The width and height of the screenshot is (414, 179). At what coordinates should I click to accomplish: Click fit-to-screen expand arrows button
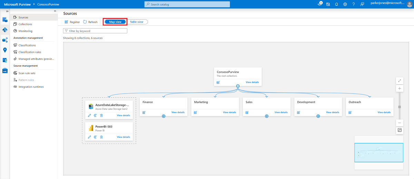[400, 80]
